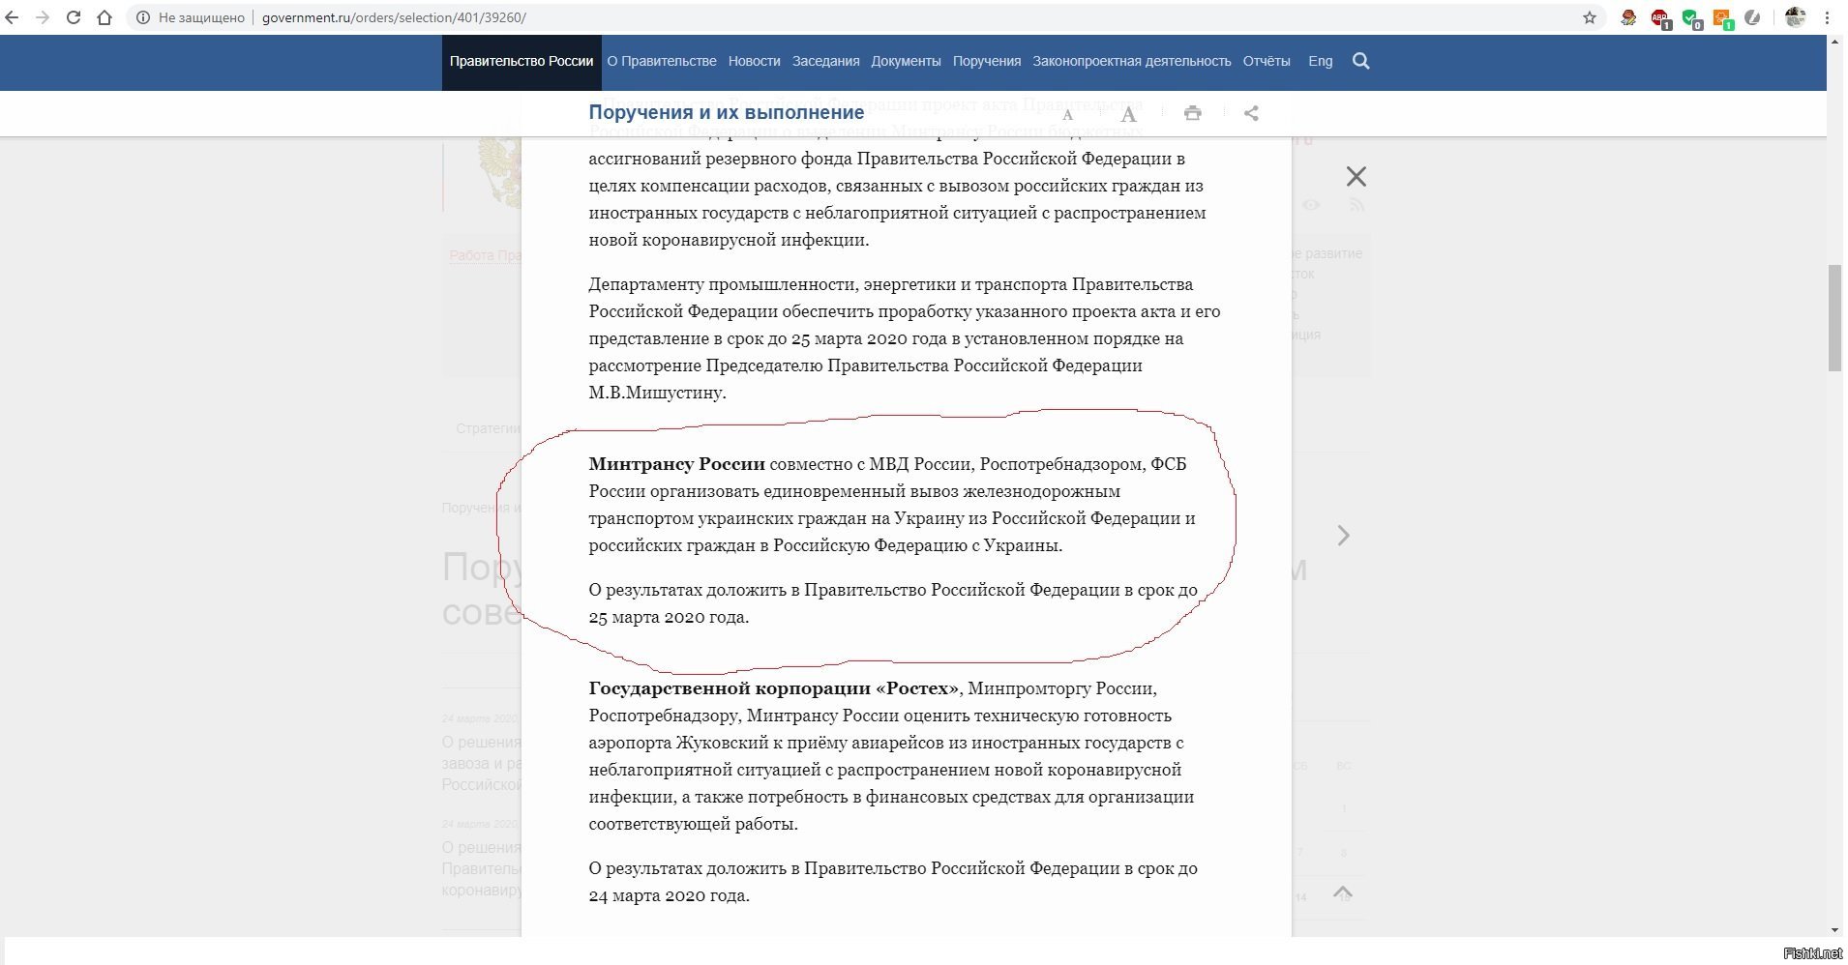Click the scrollbar down arrow
Image resolution: width=1848 pixels, height=965 pixels.
1835,930
